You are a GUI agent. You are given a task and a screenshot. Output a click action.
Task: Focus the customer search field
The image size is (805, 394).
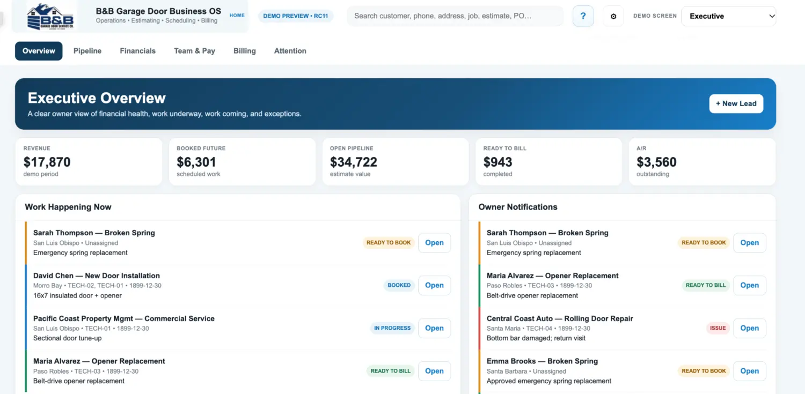[455, 16]
